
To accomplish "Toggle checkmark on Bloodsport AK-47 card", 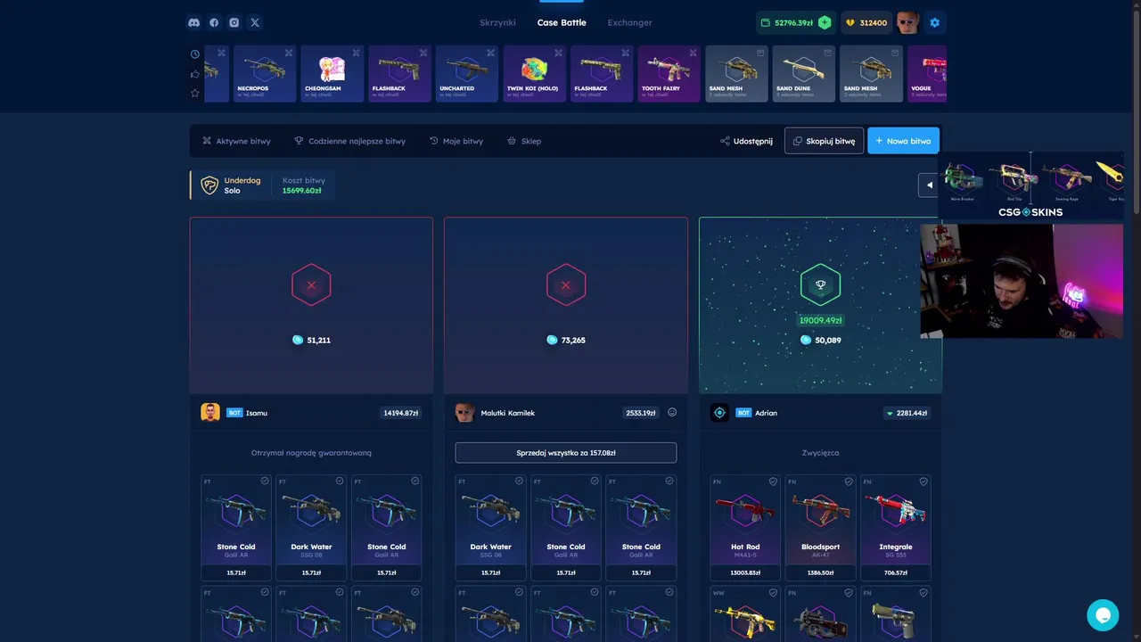I will (x=849, y=481).
